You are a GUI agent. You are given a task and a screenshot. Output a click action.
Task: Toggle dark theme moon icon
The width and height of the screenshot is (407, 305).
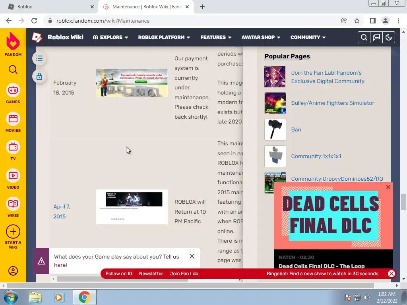[x=389, y=37]
